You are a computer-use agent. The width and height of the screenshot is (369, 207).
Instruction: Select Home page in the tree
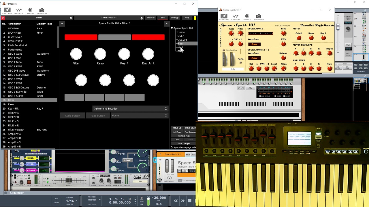181,32
